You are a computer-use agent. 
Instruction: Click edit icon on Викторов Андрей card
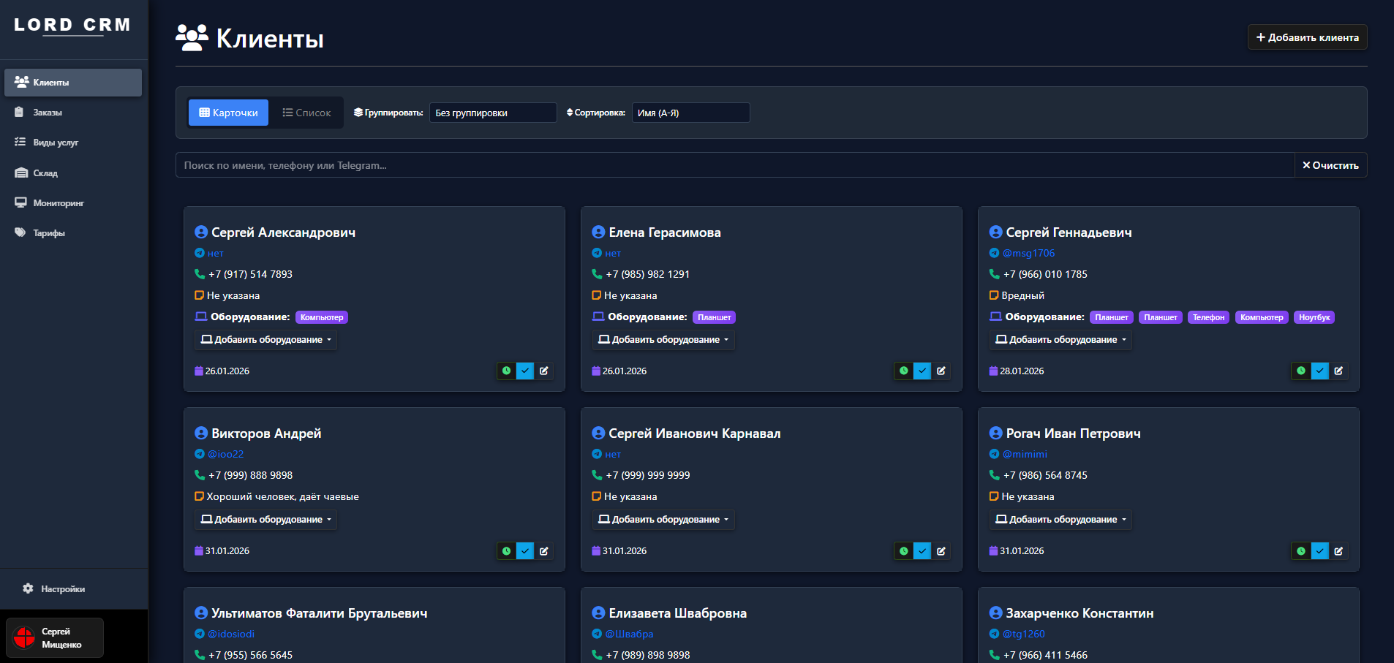544,551
